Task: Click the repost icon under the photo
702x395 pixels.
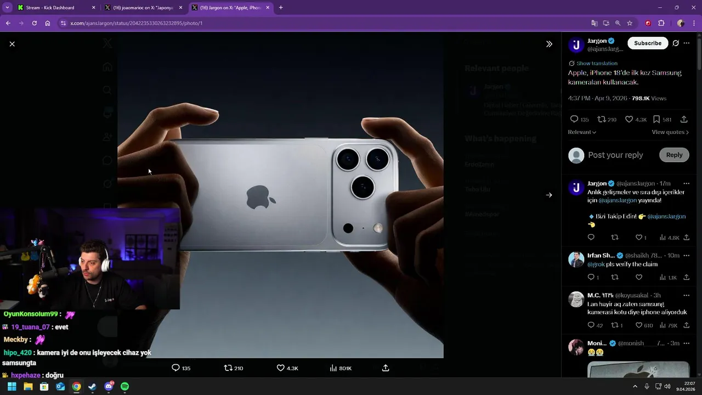Action: pyautogui.click(x=228, y=368)
